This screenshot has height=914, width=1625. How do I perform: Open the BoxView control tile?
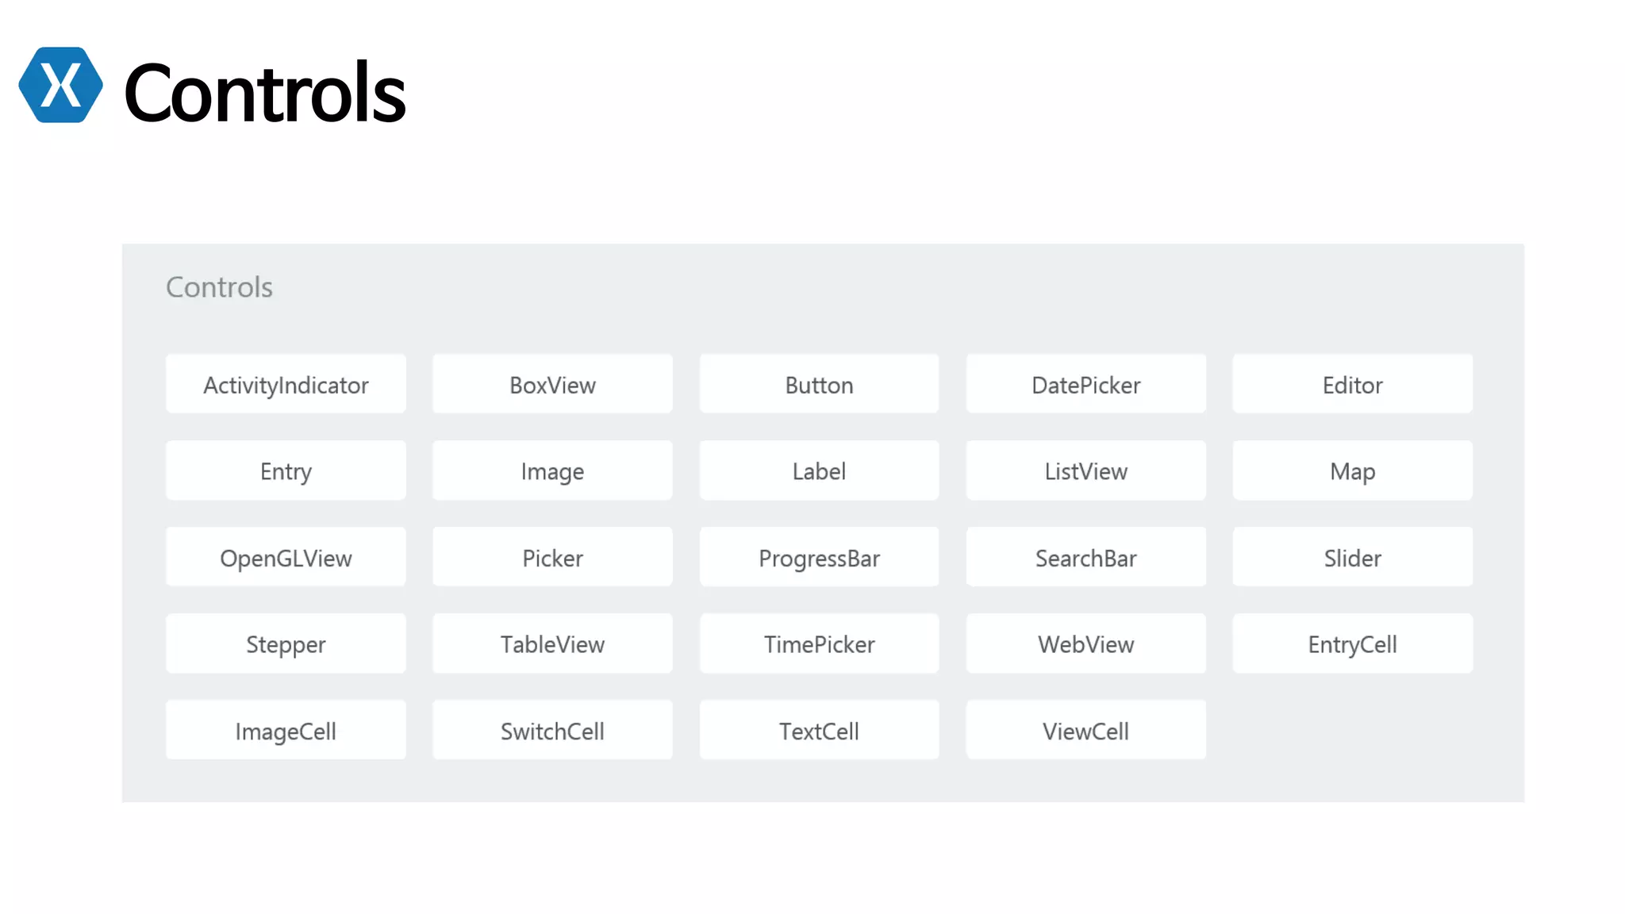[x=552, y=385]
